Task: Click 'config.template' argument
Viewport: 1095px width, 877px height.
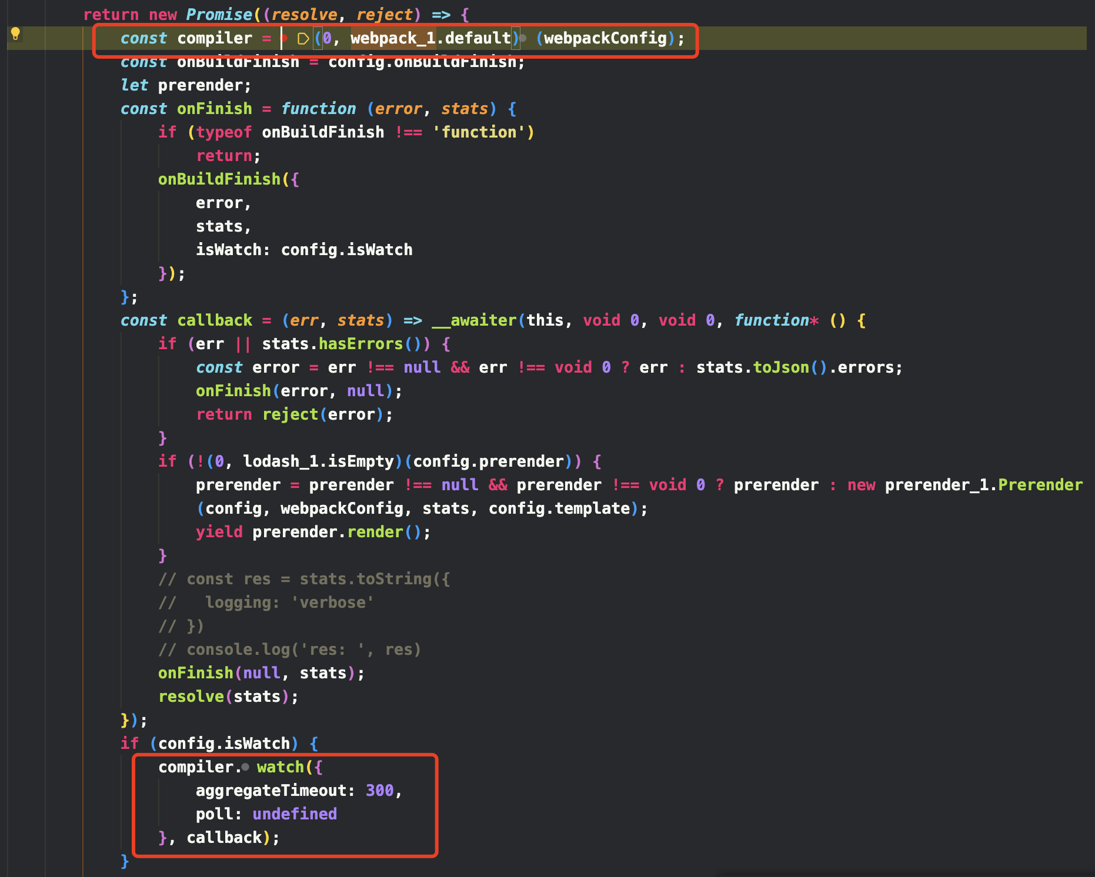Action: coord(559,508)
